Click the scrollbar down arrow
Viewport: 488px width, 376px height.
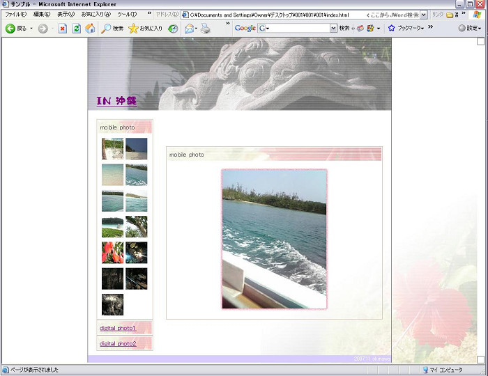(480, 359)
